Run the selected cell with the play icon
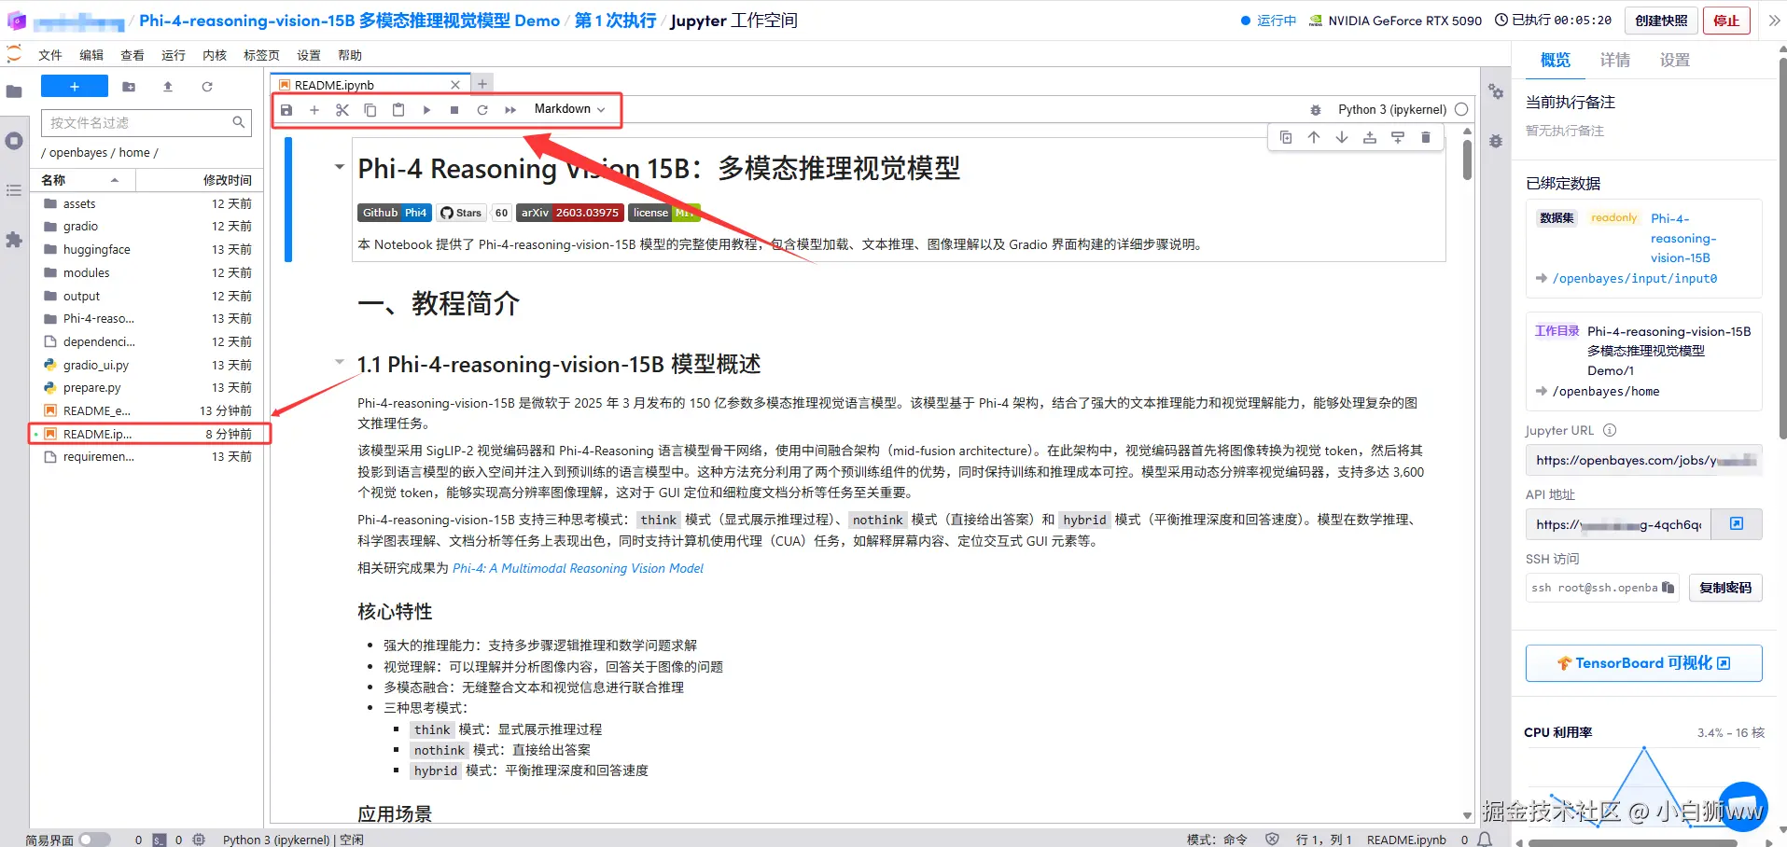Screen dimensions: 1787x847 [x=426, y=110]
